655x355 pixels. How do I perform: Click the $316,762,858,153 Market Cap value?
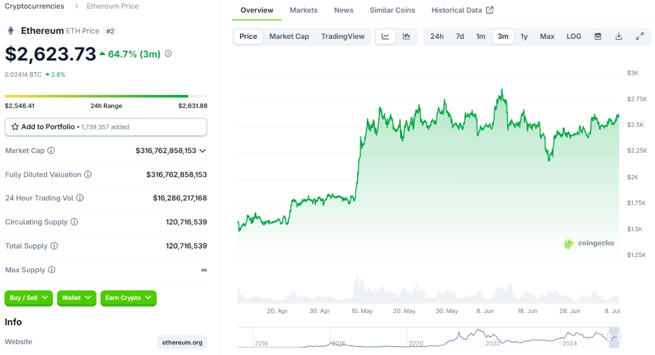[x=166, y=150]
